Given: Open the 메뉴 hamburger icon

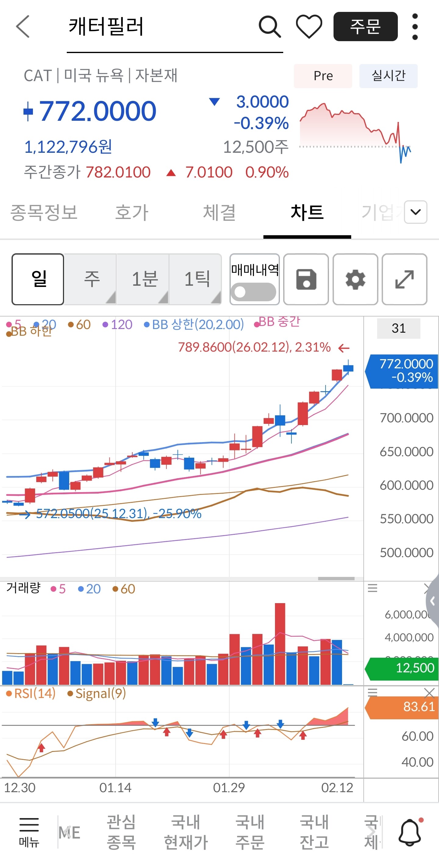Looking at the screenshot, I should tap(29, 832).
